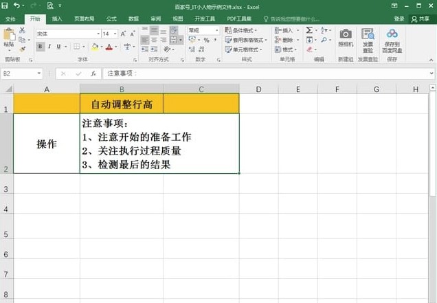
Task: Click the AutoSum sigma icon
Action: (309, 31)
